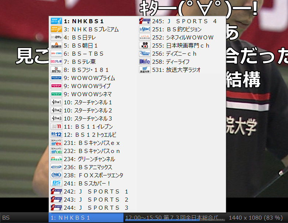Choose 6: BS-TBS from list
This screenshot has height=223, width=288.
[93, 53]
